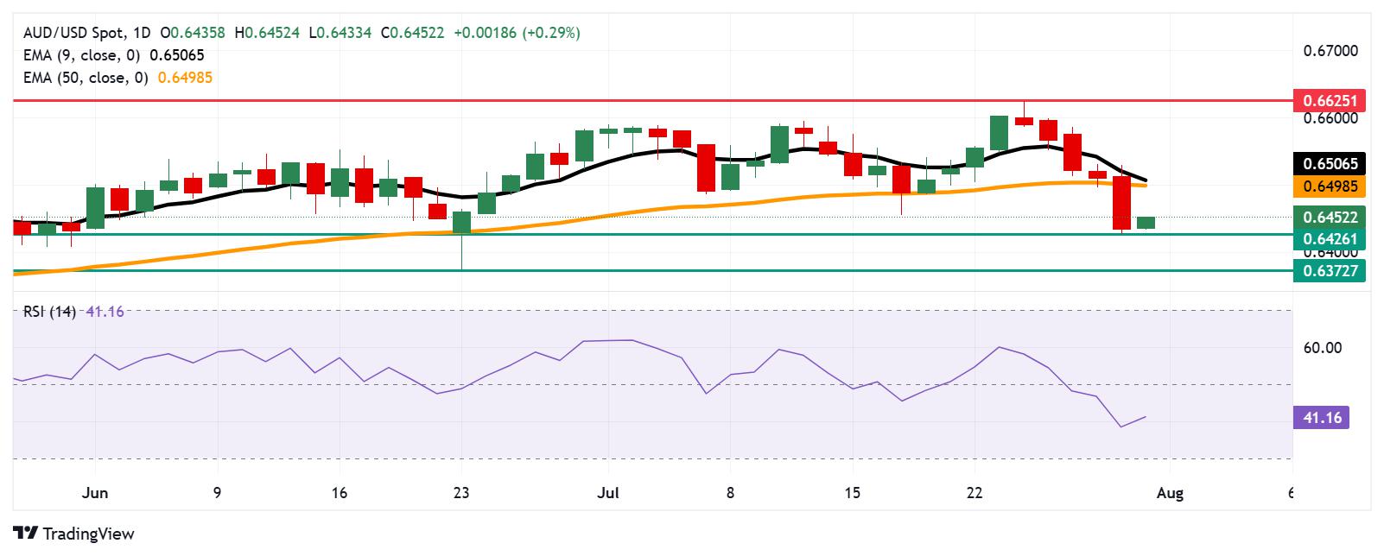Click the Jul date on time axis
Image resolution: width=1384 pixels, height=556 pixels.
[607, 493]
